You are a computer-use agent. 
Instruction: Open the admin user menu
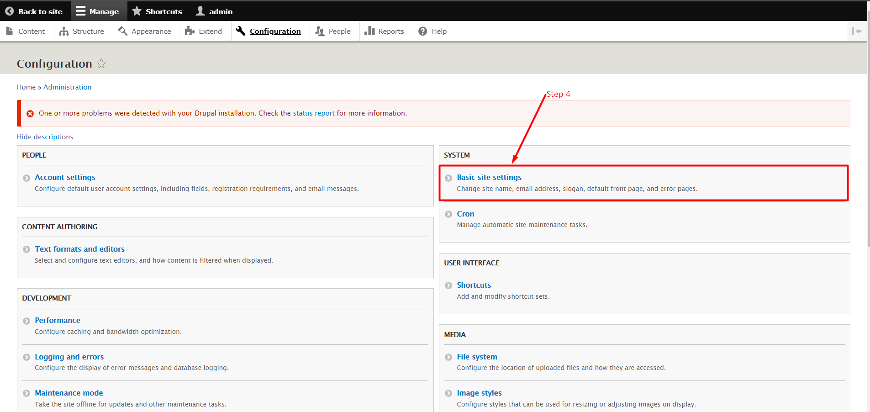click(x=214, y=11)
